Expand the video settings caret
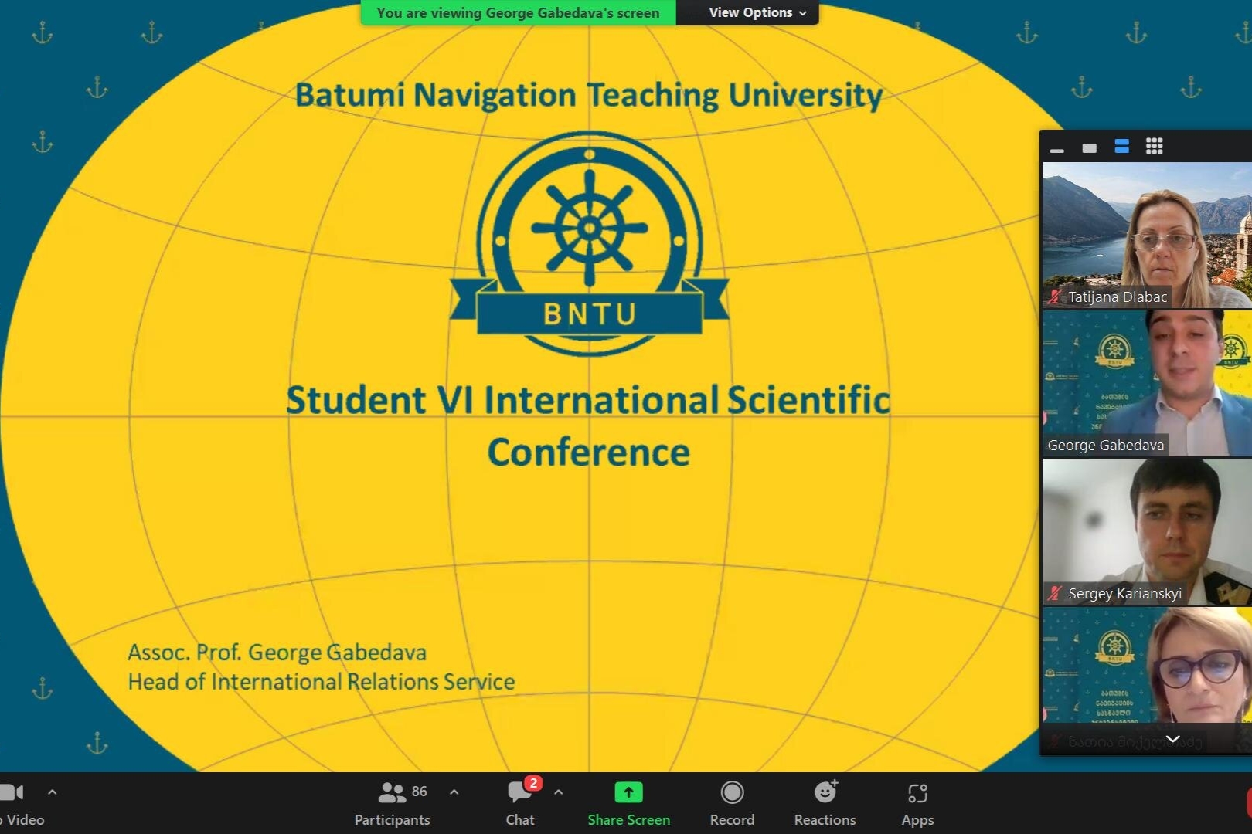 [x=53, y=792]
